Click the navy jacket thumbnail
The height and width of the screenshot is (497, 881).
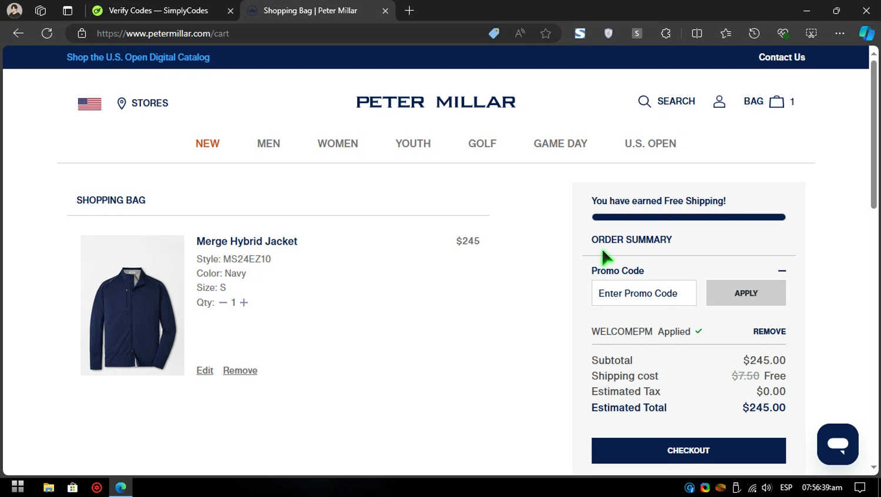click(132, 305)
